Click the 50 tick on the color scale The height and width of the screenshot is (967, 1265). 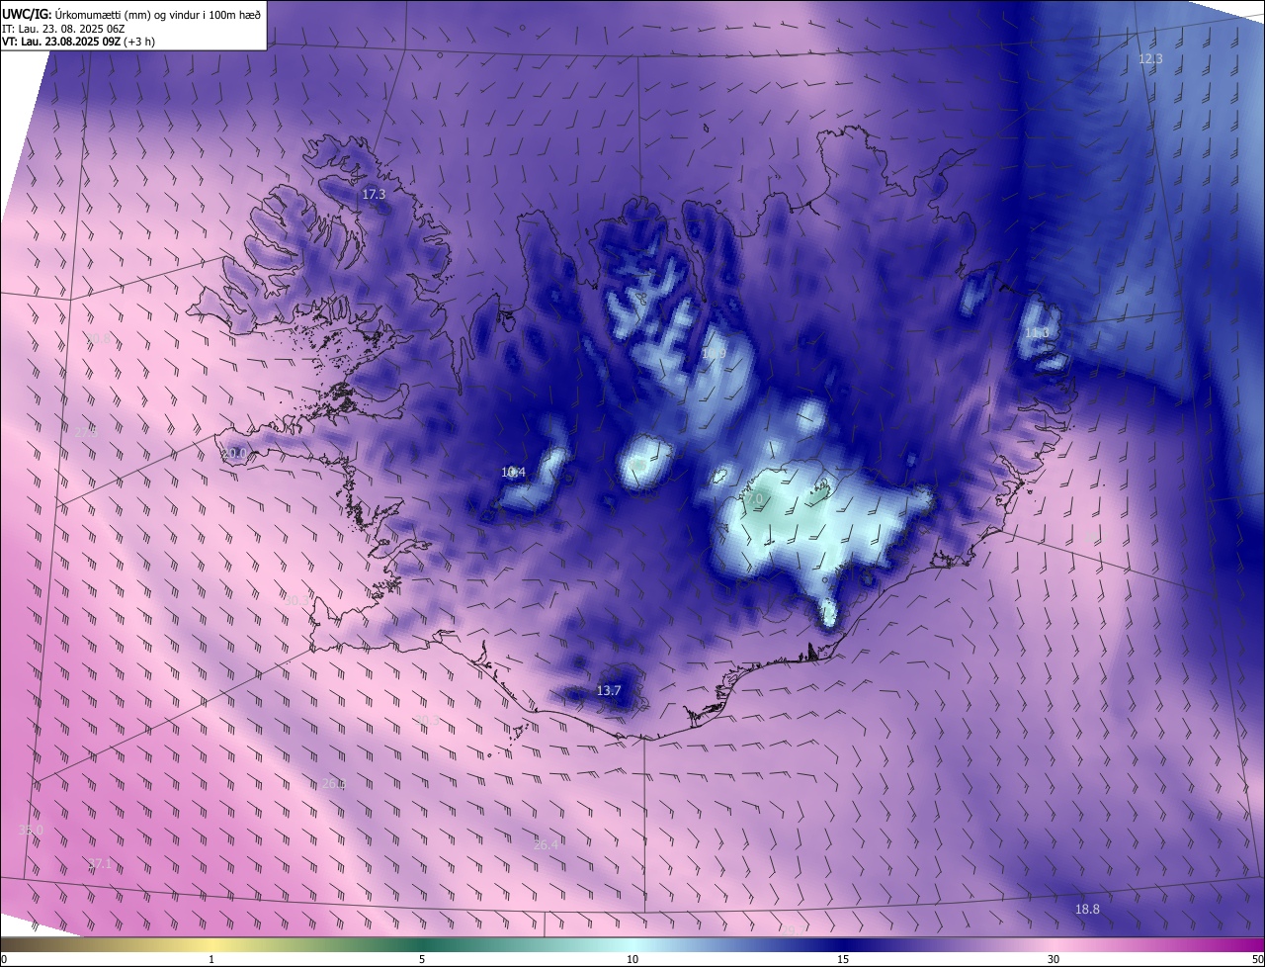pos(1257,959)
